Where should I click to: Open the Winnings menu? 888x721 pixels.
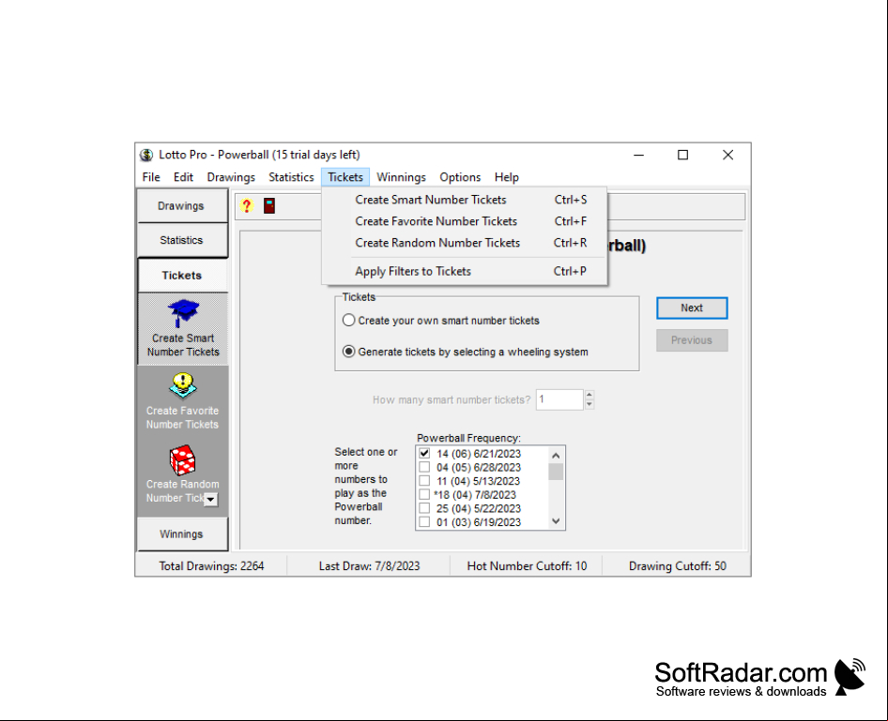(x=401, y=177)
